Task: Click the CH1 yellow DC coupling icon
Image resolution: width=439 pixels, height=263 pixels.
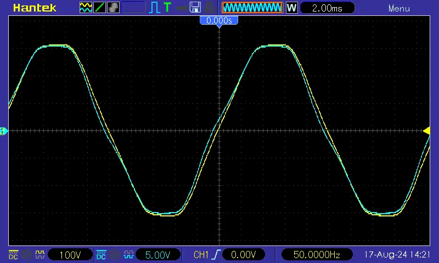Action: tap(13, 255)
